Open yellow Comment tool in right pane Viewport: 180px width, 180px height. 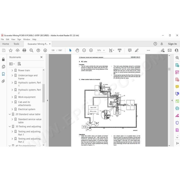[x=177, y=87]
